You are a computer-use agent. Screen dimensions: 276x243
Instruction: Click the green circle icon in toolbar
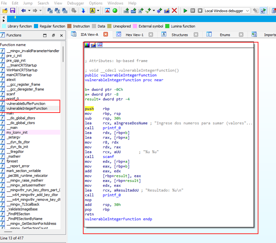[115, 11]
